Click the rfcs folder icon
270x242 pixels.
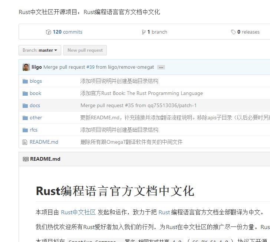(x=25, y=130)
